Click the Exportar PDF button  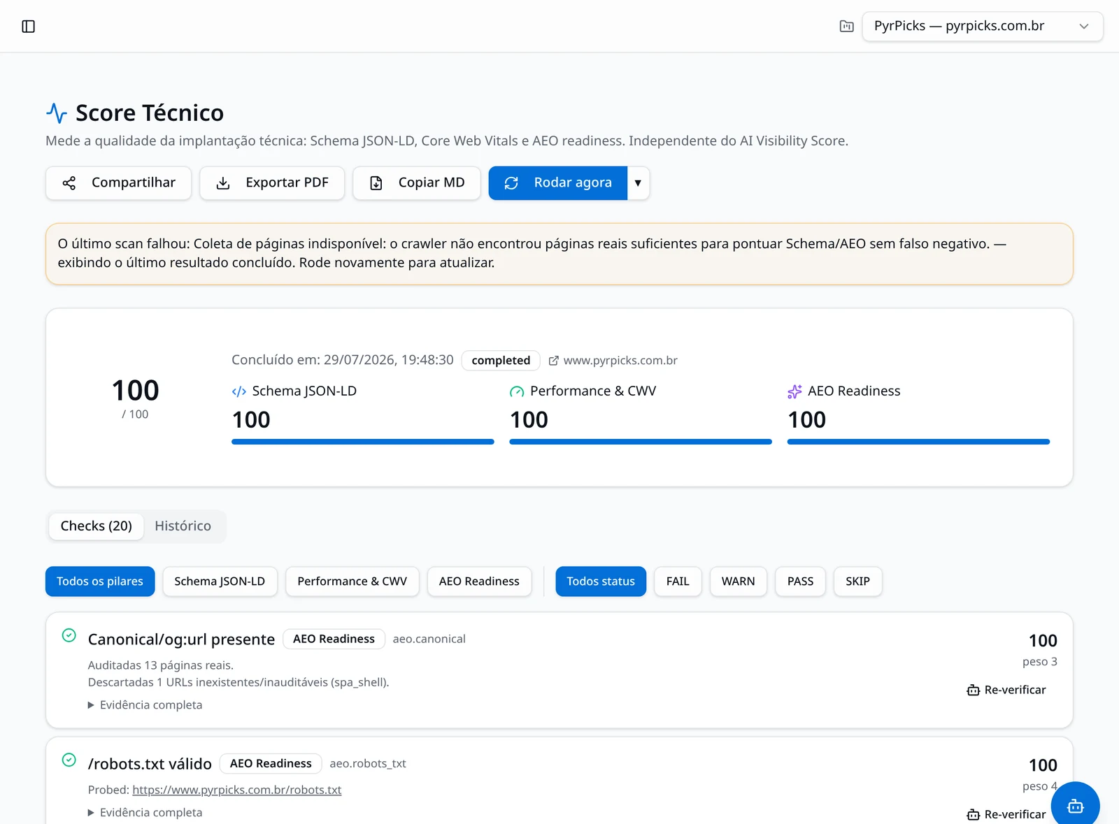[x=272, y=183]
